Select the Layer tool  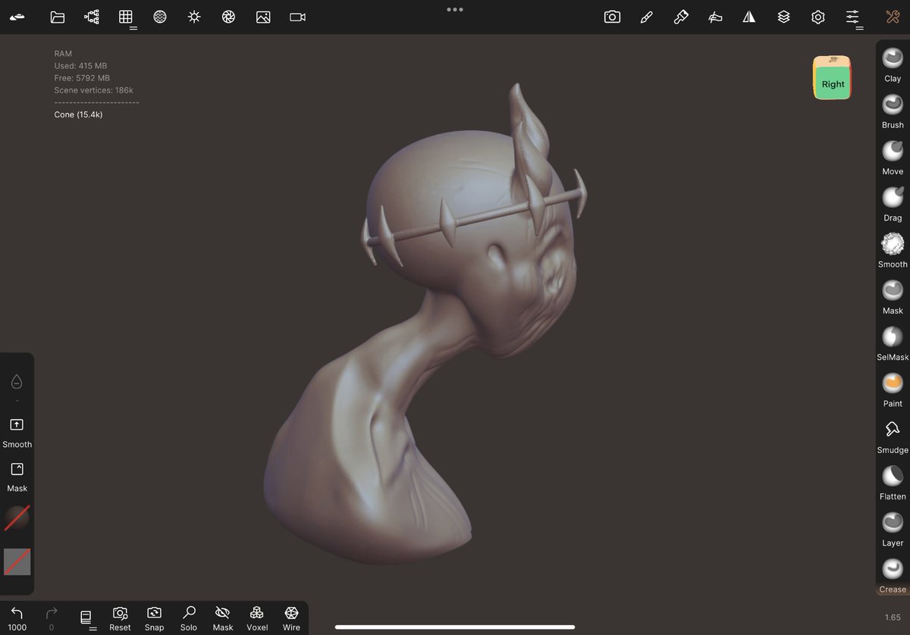click(893, 528)
